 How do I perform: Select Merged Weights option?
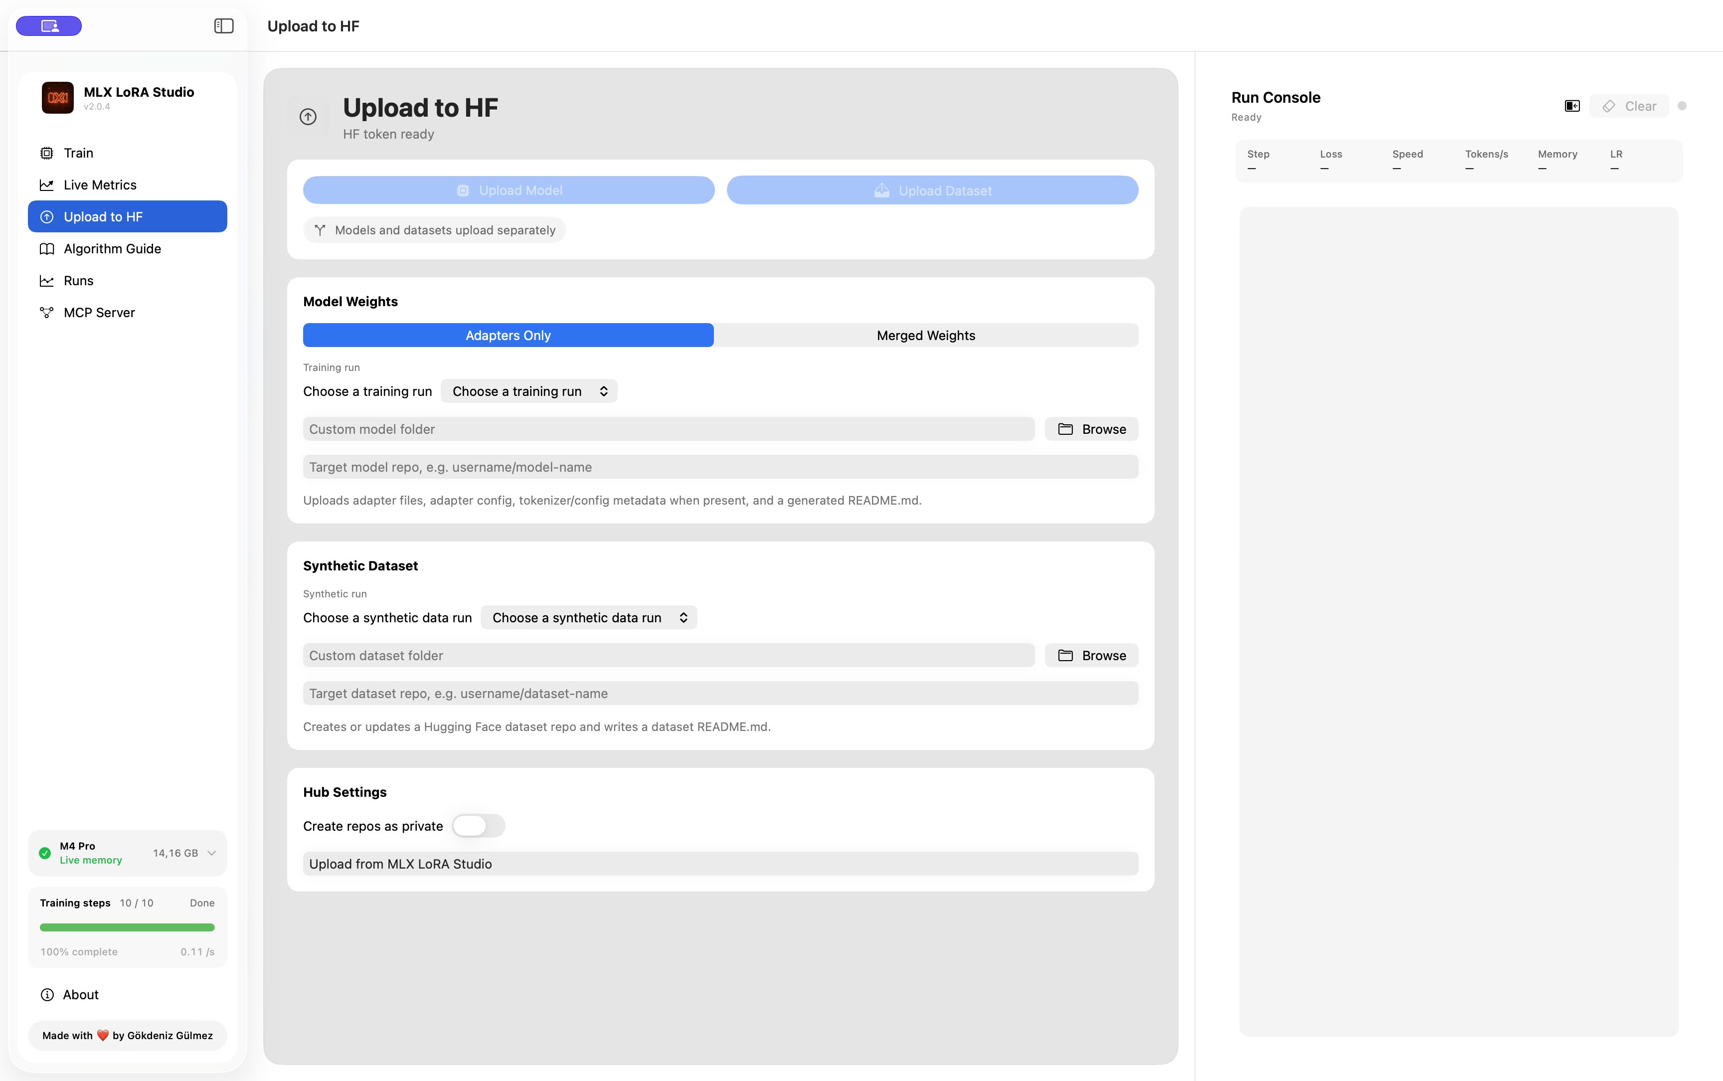coord(926,335)
